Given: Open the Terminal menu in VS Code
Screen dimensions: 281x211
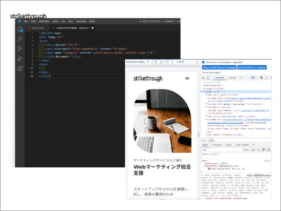Looking at the screenshot, I should tap(81, 21).
